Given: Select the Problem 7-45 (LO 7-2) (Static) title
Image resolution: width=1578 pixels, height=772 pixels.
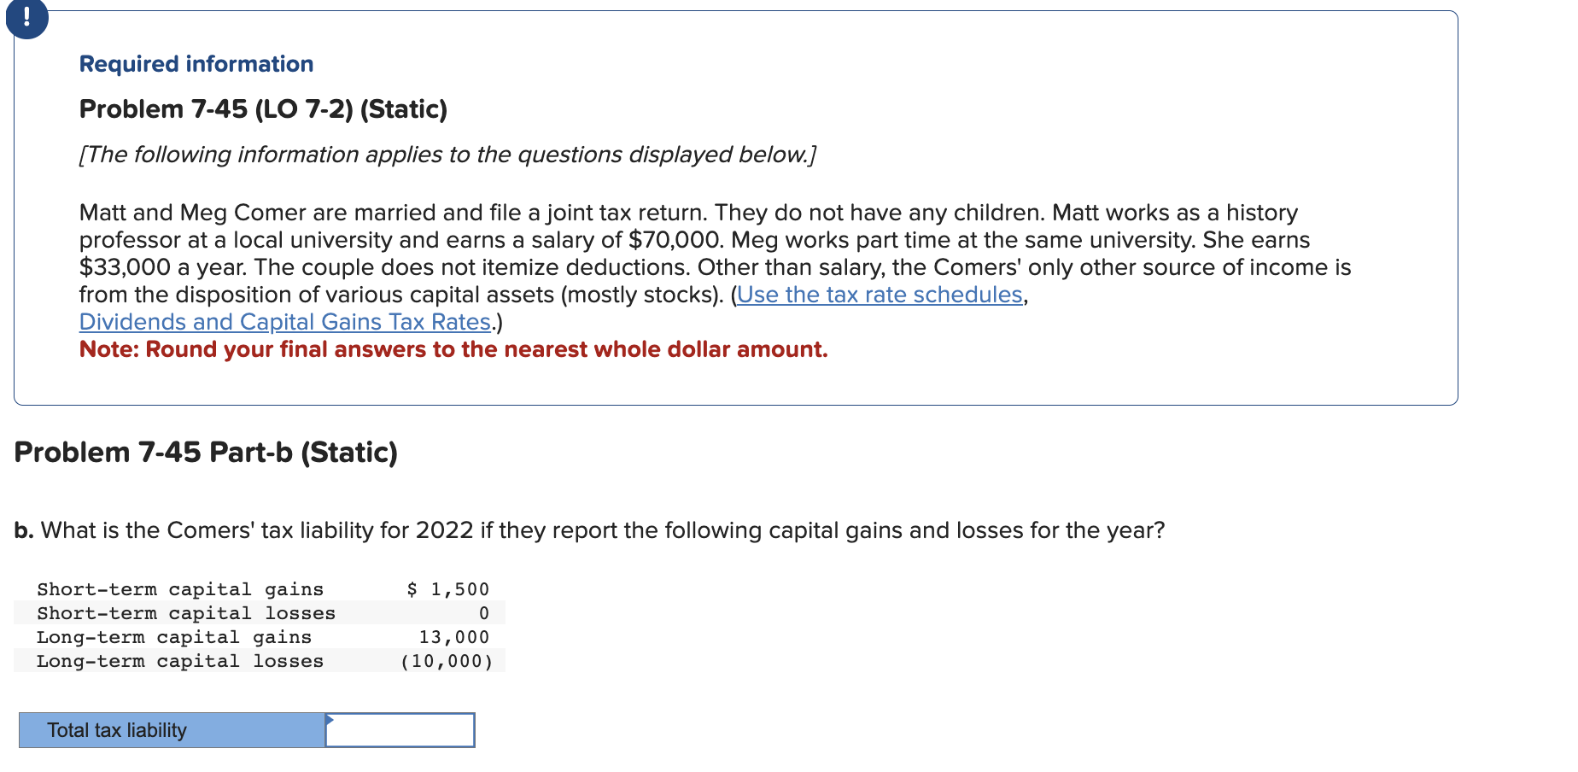Looking at the screenshot, I should pos(263,108).
